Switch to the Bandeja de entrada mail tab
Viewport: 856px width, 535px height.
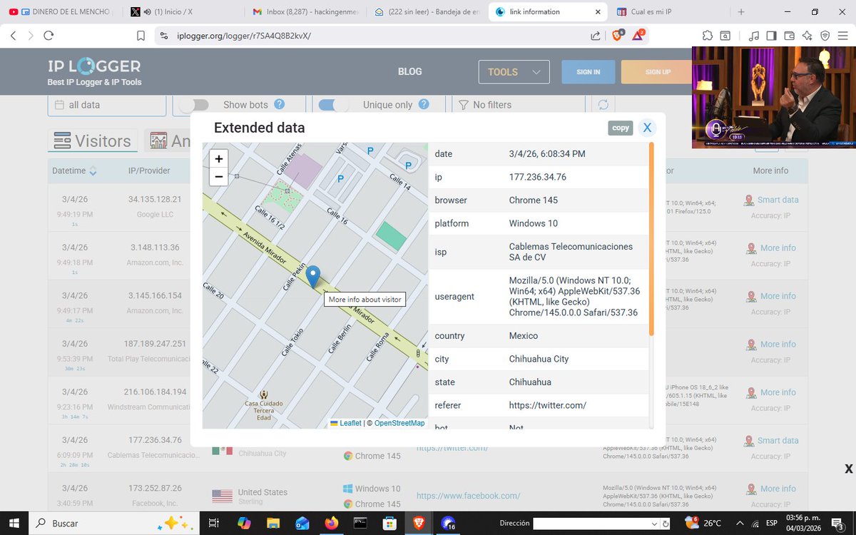427,11
